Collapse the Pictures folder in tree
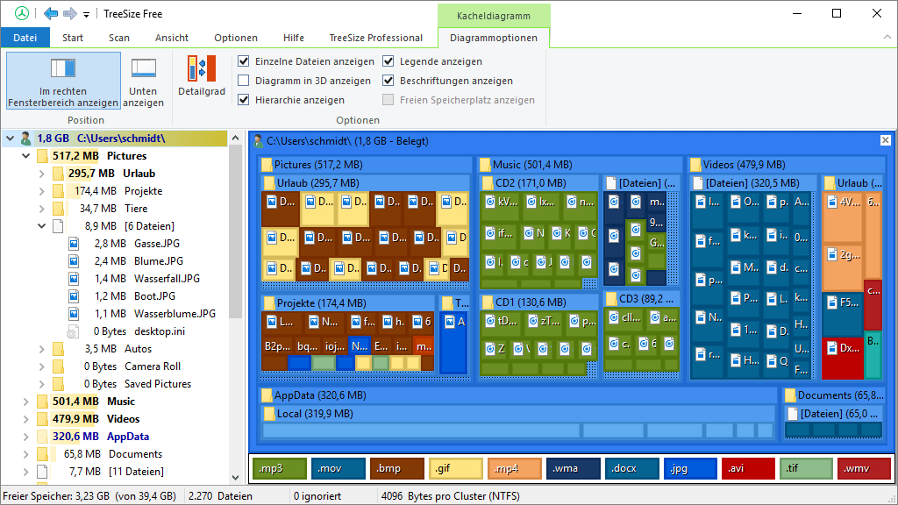The width and height of the screenshot is (898, 505). 25,156
